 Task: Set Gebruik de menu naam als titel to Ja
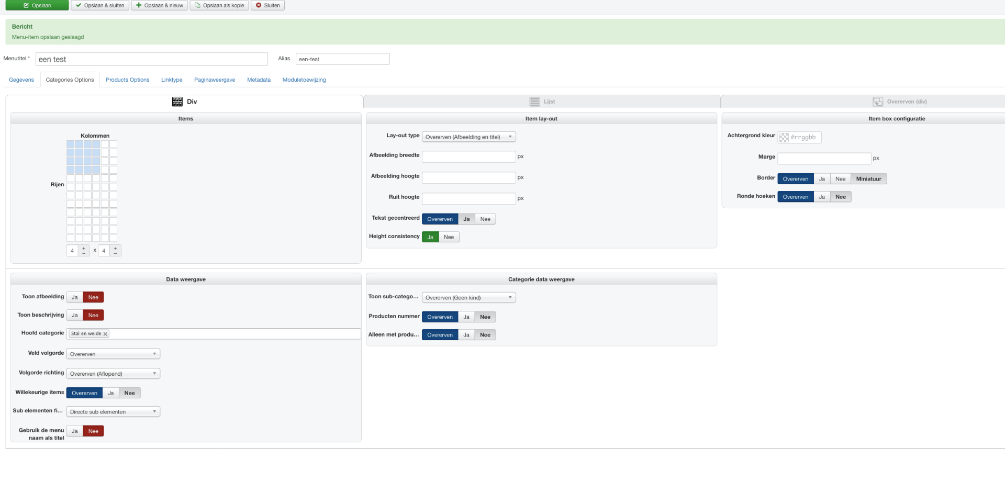coord(75,431)
